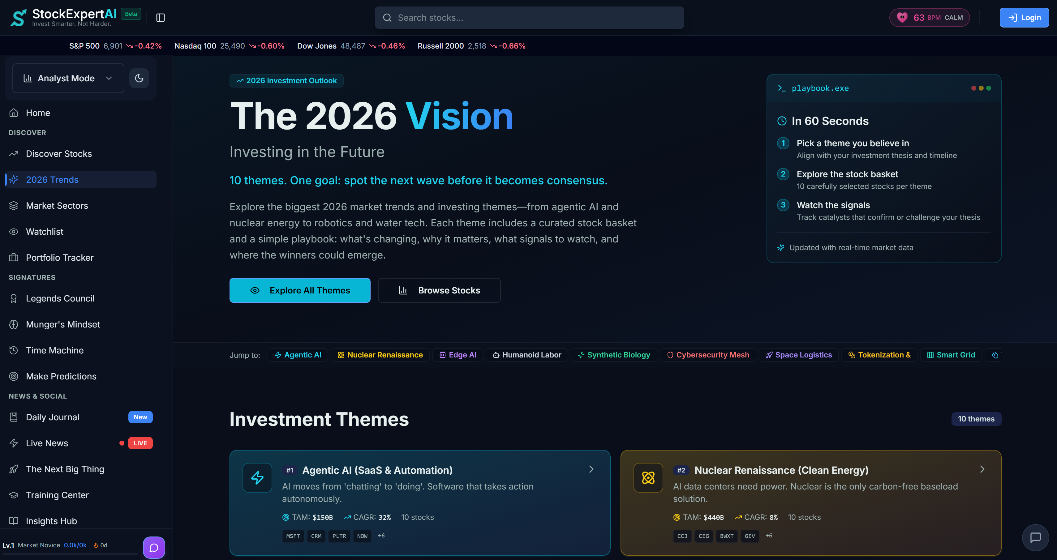
Task: Collapse the sidebar using the panel toggle
Action: click(x=160, y=17)
